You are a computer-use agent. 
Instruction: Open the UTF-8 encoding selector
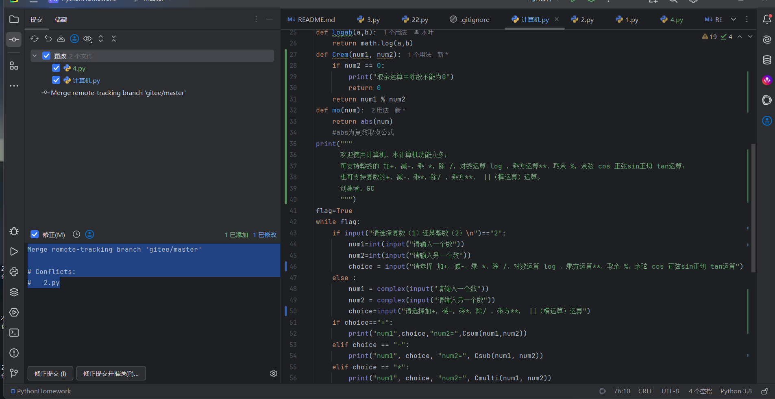pyautogui.click(x=670, y=391)
